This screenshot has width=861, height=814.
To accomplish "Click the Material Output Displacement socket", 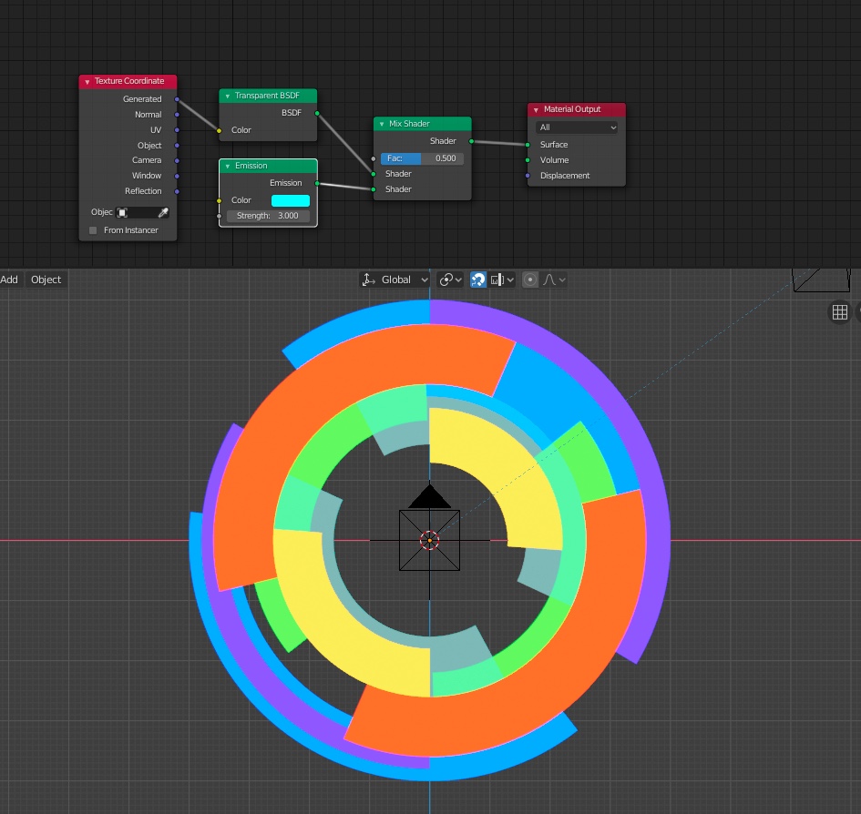I will 528,176.
